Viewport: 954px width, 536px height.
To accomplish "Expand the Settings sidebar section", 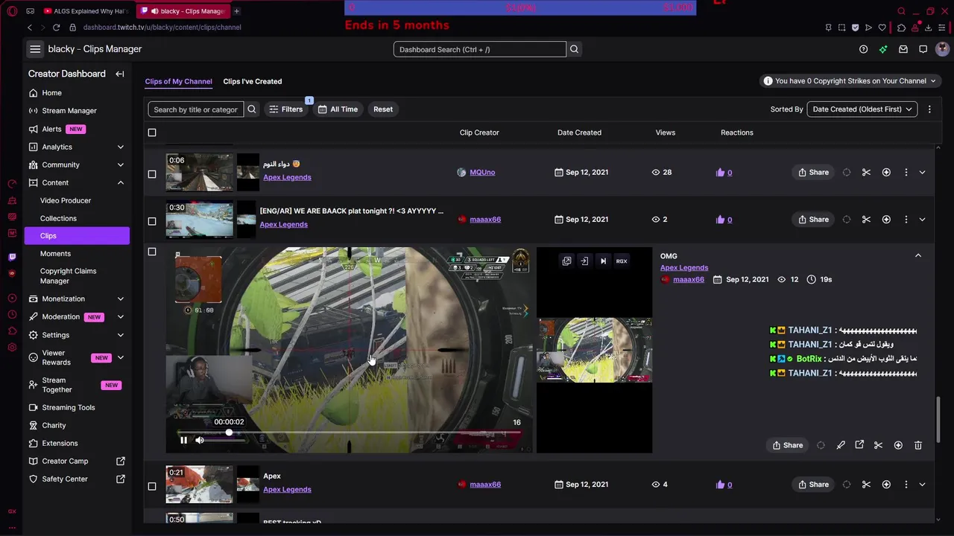I will [x=121, y=335].
